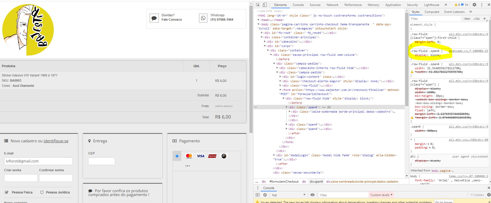
Task: Open console drawer three-dot menu
Action: click(x=257, y=188)
